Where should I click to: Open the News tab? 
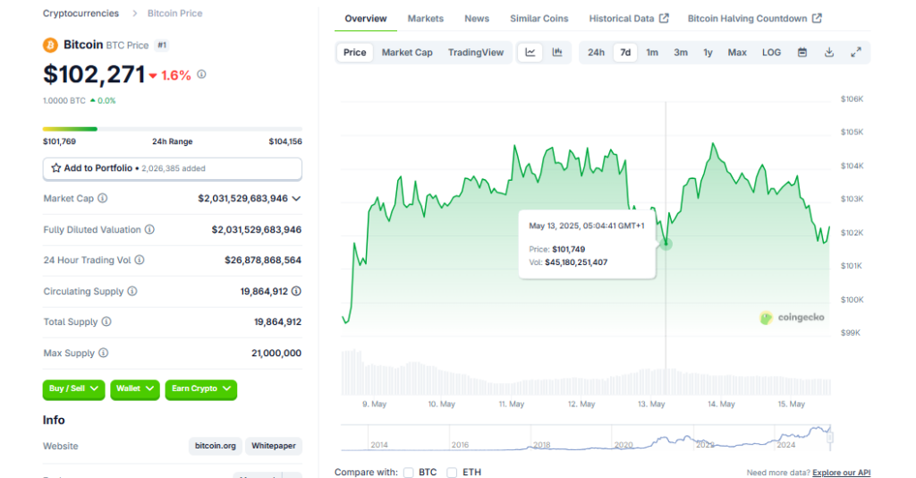tap(477, 18)
